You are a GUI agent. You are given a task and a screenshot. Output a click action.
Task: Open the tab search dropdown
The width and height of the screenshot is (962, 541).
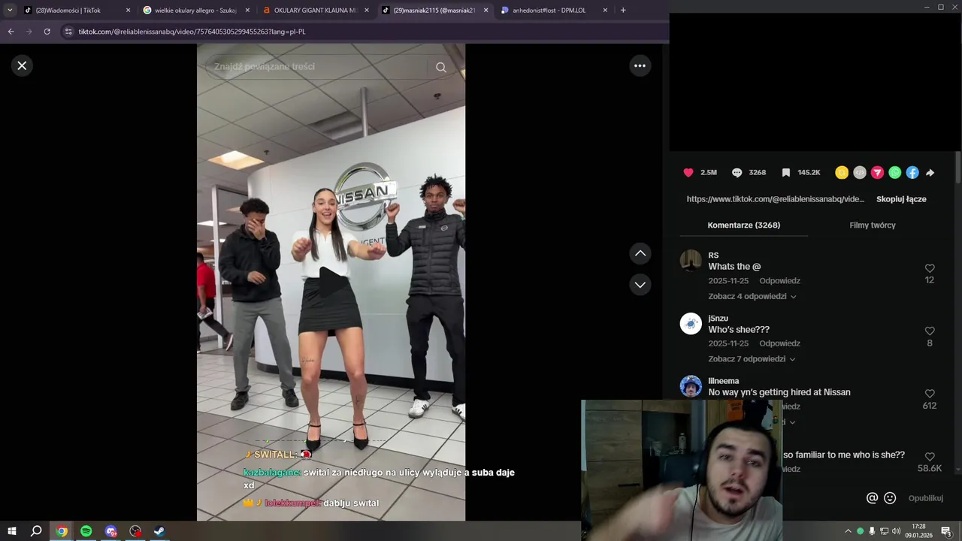click(10, 11)
